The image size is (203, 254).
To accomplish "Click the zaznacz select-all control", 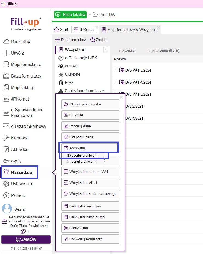I will coord(127,51).
